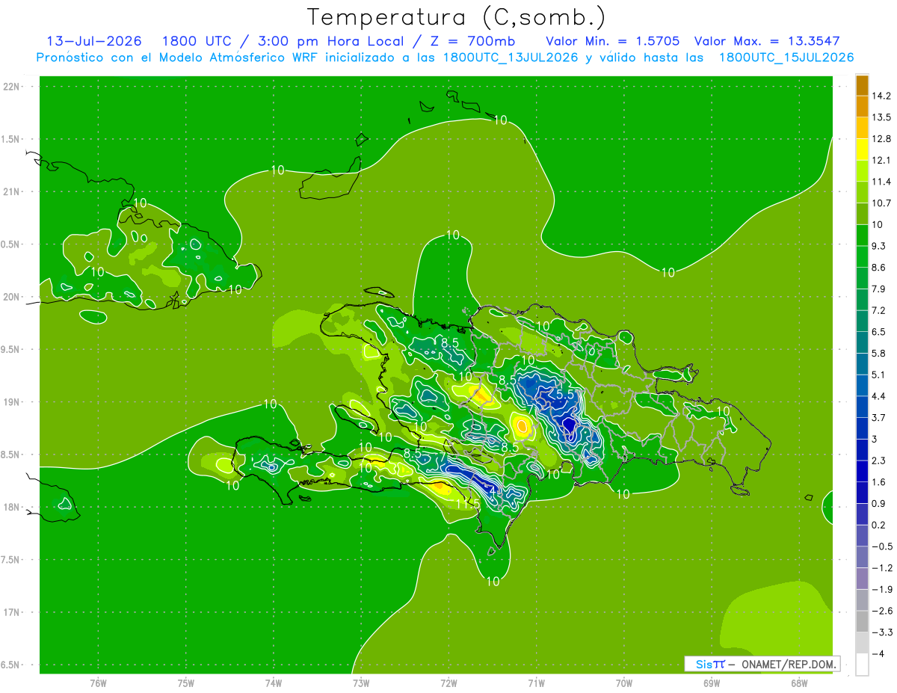897x693 pixels.
Task: Select the date text "13-Jul-2026"
Action: pos(94,41)
